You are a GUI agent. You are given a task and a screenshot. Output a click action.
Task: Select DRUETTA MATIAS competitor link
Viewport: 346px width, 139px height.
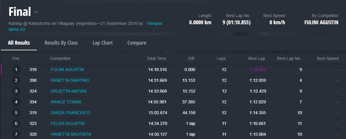(69, 91)
